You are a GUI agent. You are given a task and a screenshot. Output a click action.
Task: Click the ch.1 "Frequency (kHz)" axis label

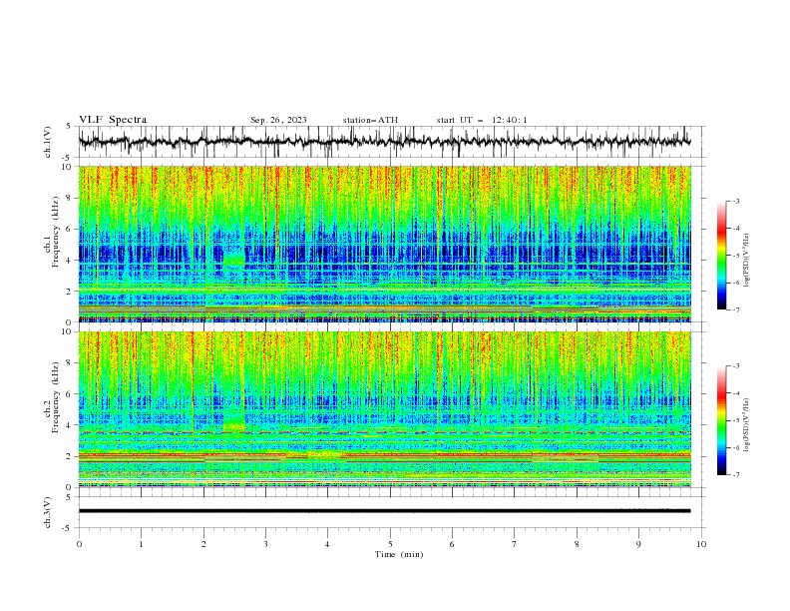pos(56,230)
